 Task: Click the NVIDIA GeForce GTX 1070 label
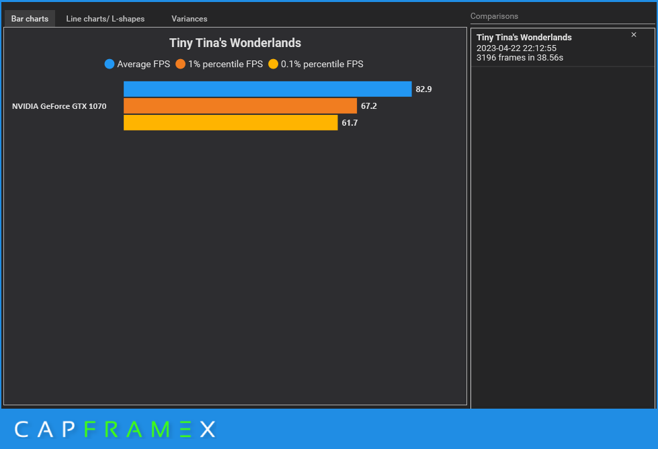59,106
